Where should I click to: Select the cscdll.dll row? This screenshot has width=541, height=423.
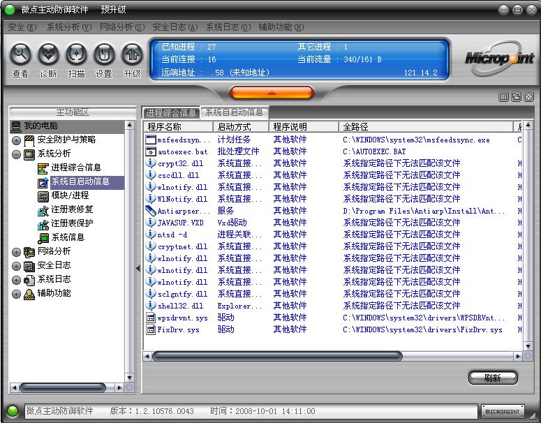point(333,175)
